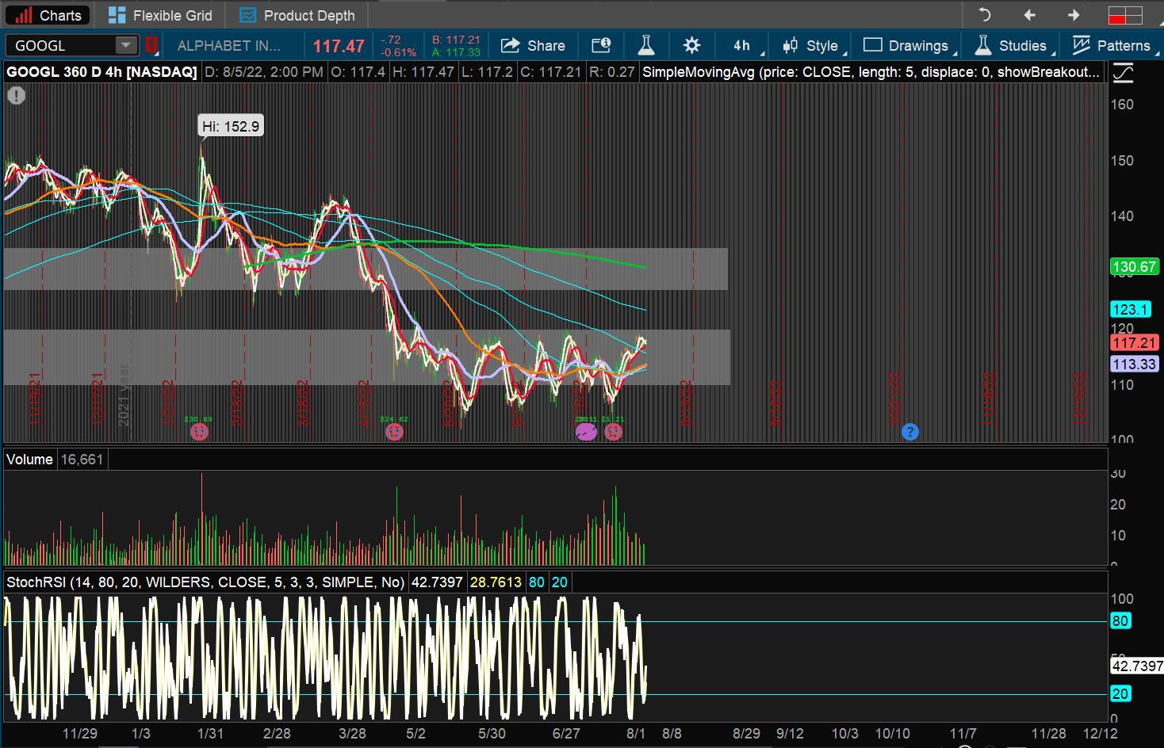Open the Drawings menu
The width and height of the screenshot is (1164, 748).
point(906,46)
